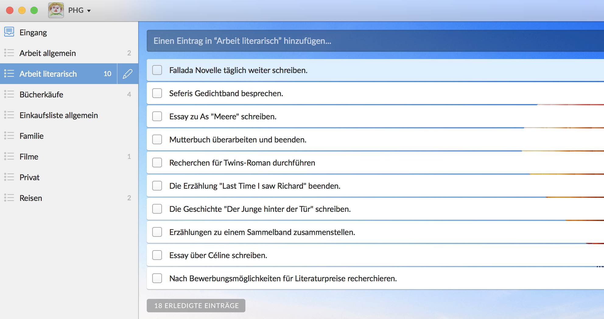
Task: Click the text Mutterbuch überarbeiten und beenden
Action: (x=238, y=140)
